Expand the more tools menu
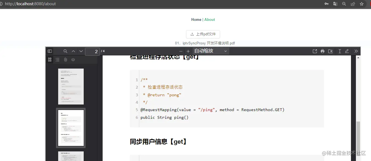 [356, 51]
